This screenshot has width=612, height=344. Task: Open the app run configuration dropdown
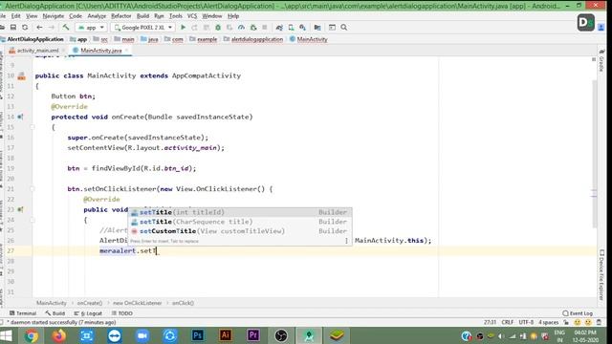point(92,28)
